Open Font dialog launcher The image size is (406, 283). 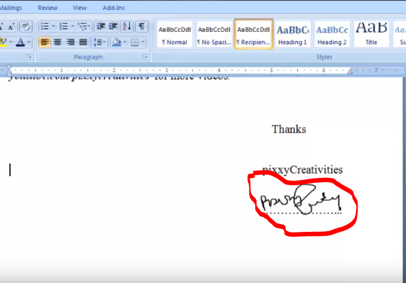tap(29, 56)
